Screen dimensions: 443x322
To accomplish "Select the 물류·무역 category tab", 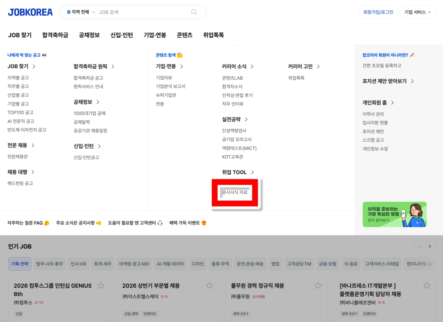I will pyautogui.click(x=220, y=264).
